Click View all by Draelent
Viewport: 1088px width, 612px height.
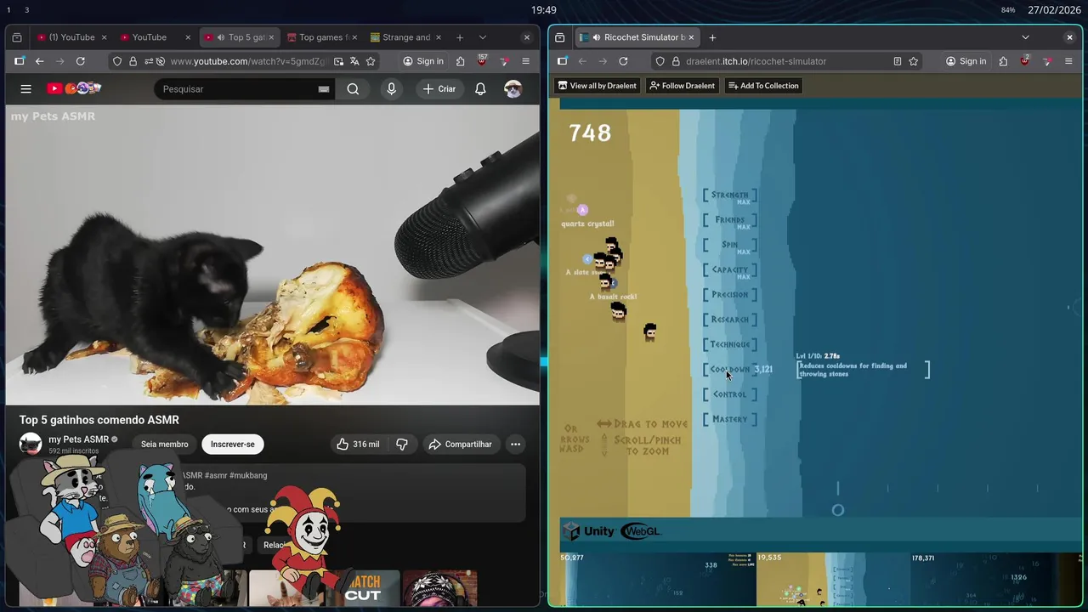coord(598,86)
